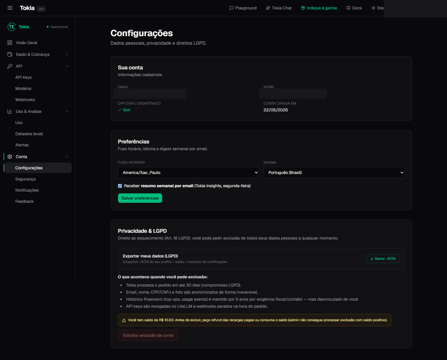Click the lightning bolt status icon
Viewport: 447px width, 360px height.
click(x=373, y=8)
